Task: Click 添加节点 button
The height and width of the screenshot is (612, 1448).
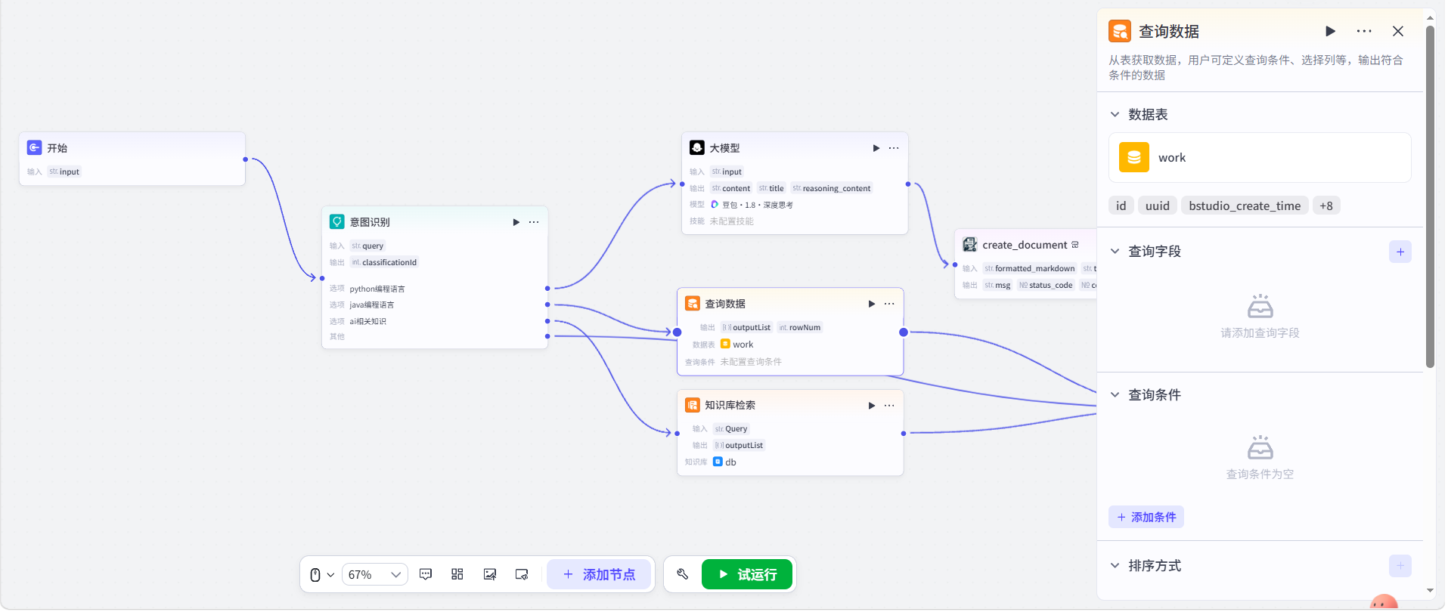Action: [599, 575]
